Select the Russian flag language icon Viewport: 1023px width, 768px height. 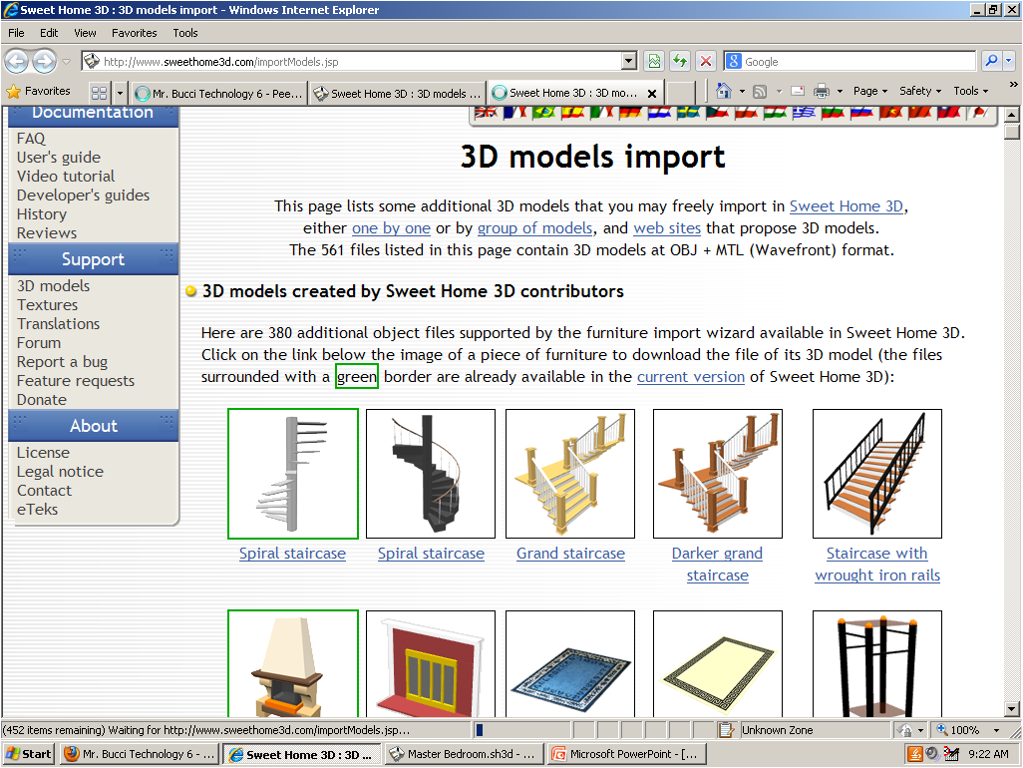[861, 113]
